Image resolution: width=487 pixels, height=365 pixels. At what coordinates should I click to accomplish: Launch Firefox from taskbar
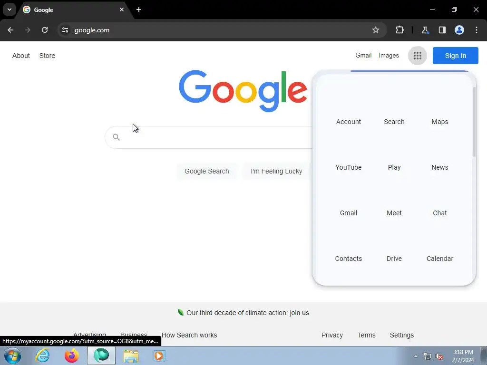[72, 355]
